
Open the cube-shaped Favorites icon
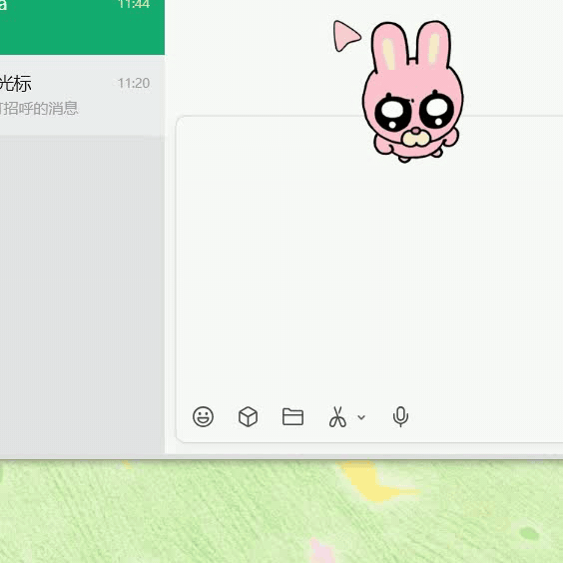(248, 416)
